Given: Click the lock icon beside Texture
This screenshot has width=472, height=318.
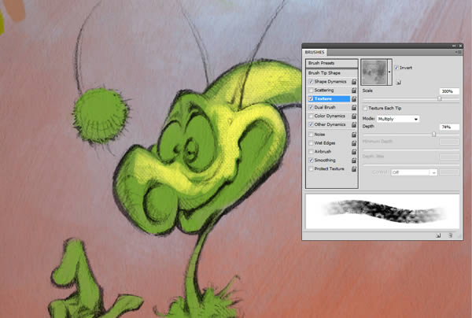Looking at the screenshot, I should coord(354,98).
